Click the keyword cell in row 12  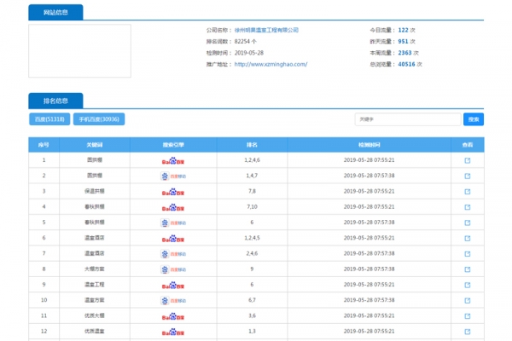[95, 332]
